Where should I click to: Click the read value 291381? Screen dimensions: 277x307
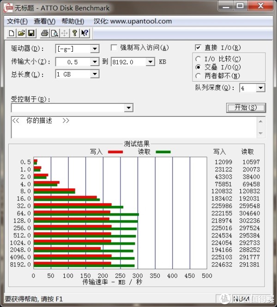pyautogui.click(x=250, y=265)
